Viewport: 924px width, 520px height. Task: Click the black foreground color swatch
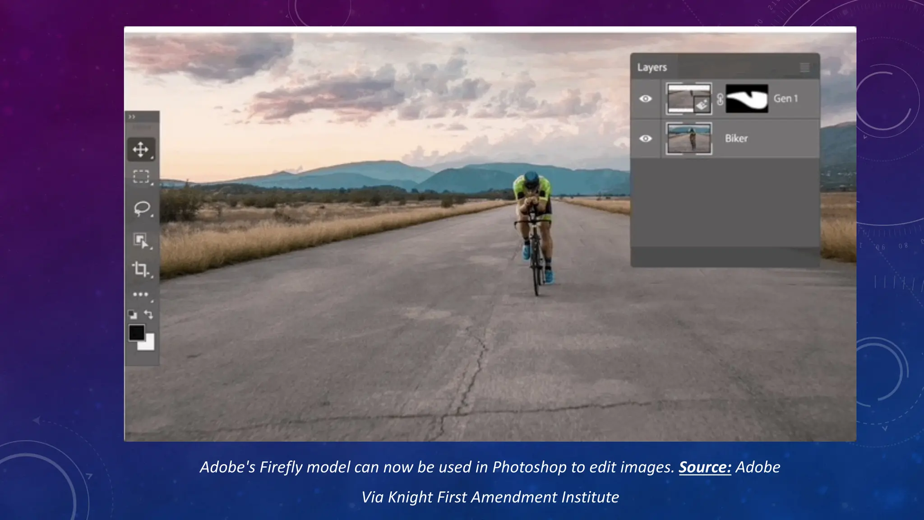136,333
